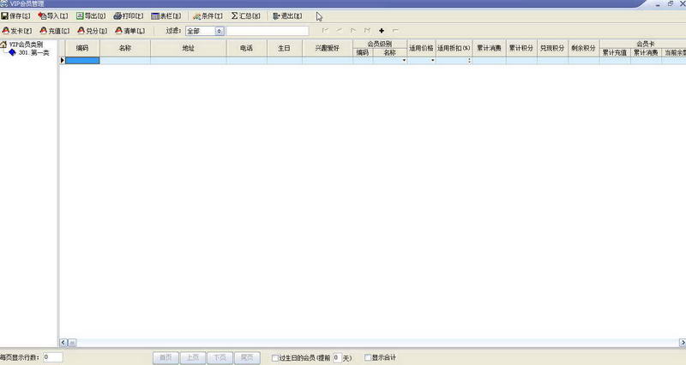The height and width of the screenshot is (365, 686).
Task: Click the 汇总 (Summary) toolbar icon
Action: 245,16
